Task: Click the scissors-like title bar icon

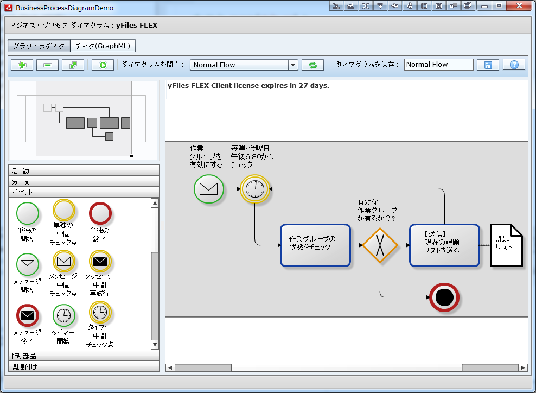Action: [x=366, y=6]
